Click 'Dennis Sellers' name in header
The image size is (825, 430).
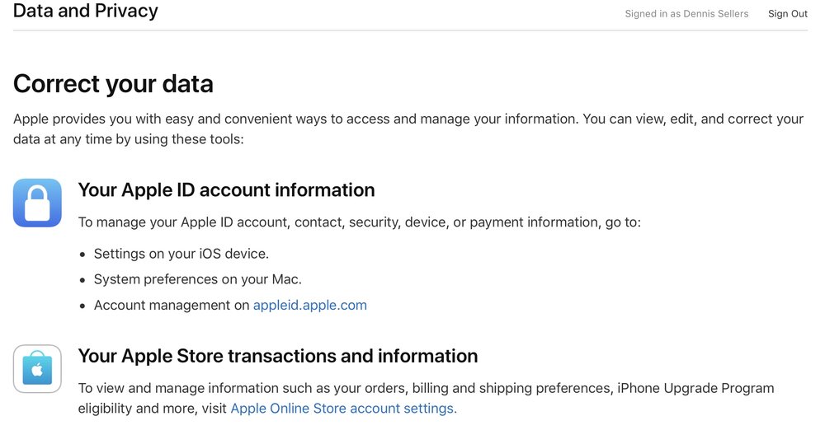tap(716, 14)
